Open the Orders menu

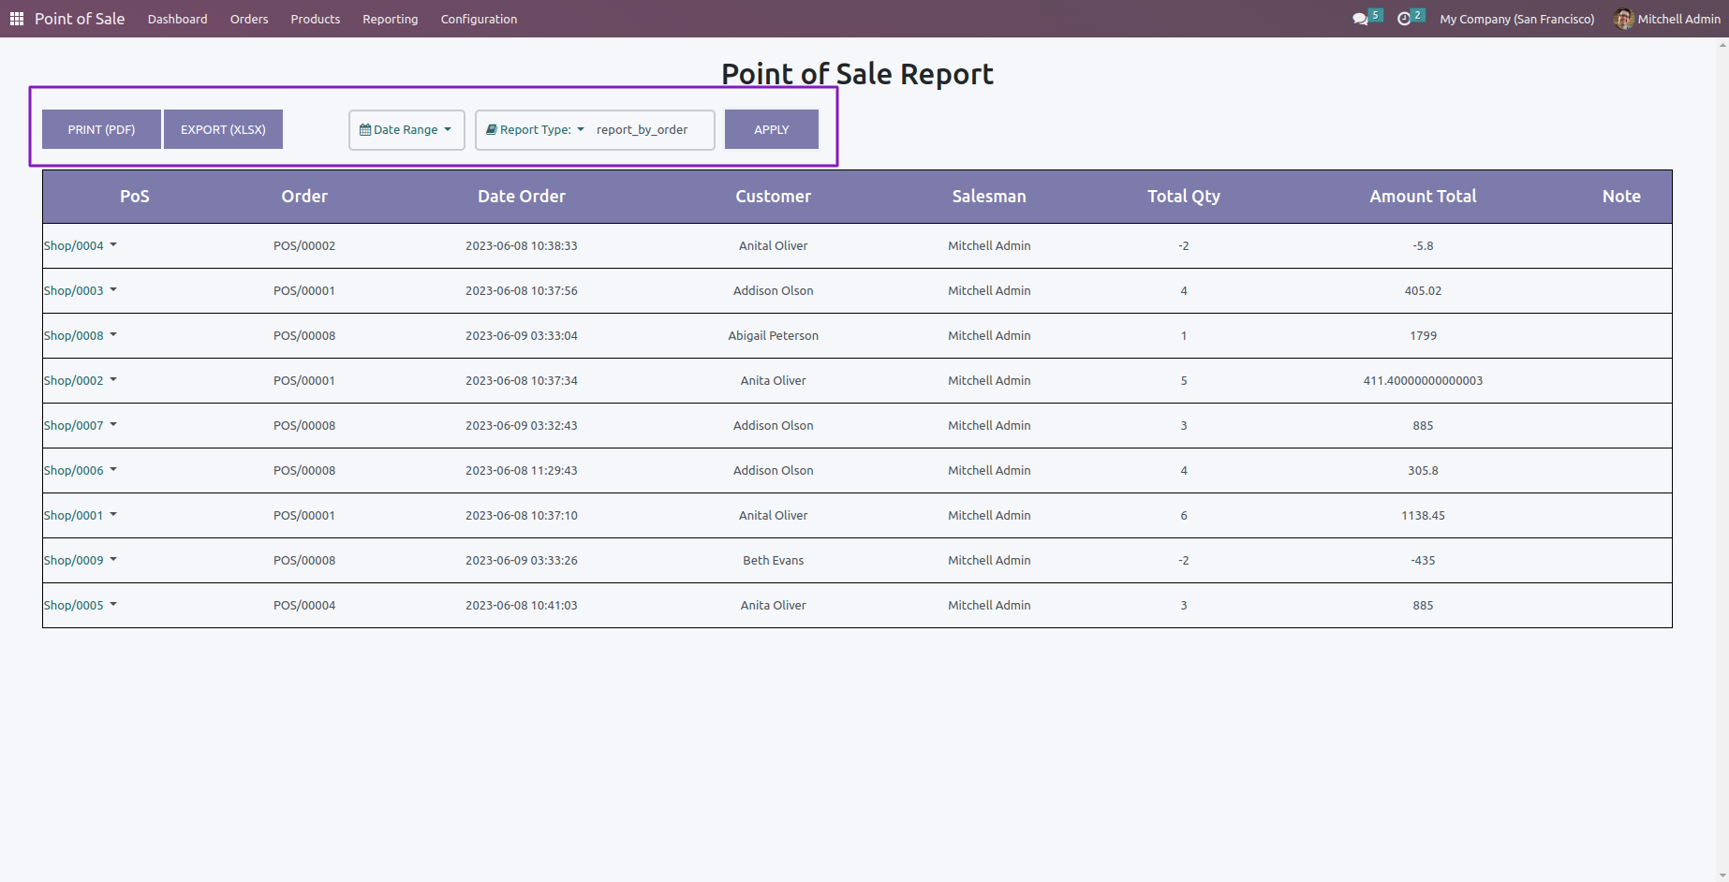[x=249, y=19]
